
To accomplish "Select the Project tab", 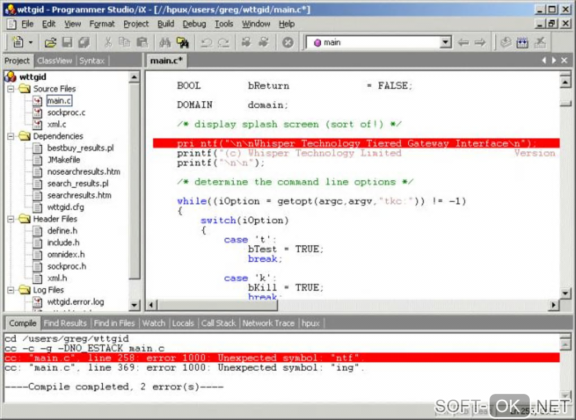I will point(18,60).
